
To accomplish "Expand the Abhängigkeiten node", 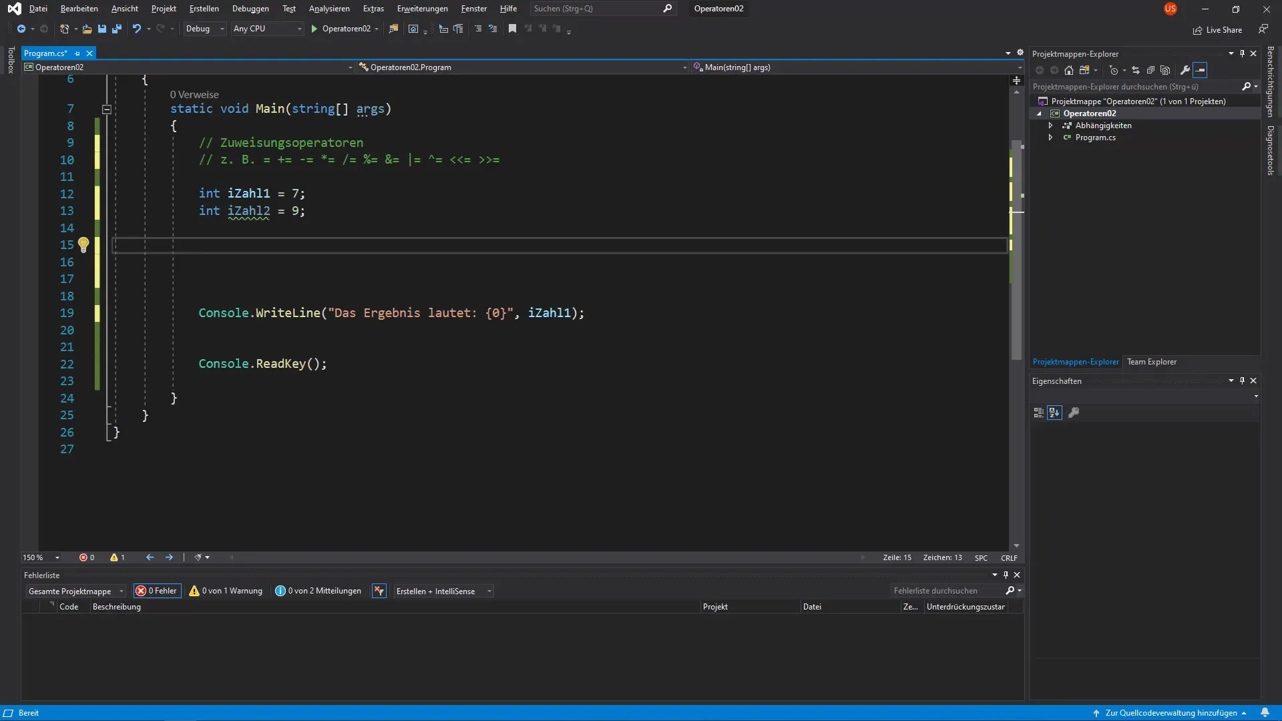I will click(x=1051, y=126).
